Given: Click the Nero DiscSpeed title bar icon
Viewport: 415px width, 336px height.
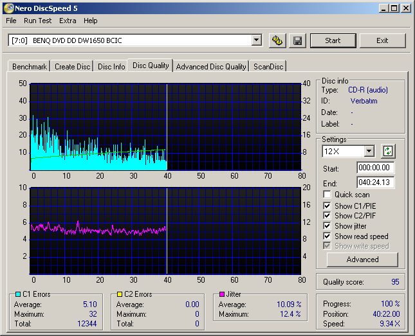Looking at the screenshot, I should coord(8,8).
